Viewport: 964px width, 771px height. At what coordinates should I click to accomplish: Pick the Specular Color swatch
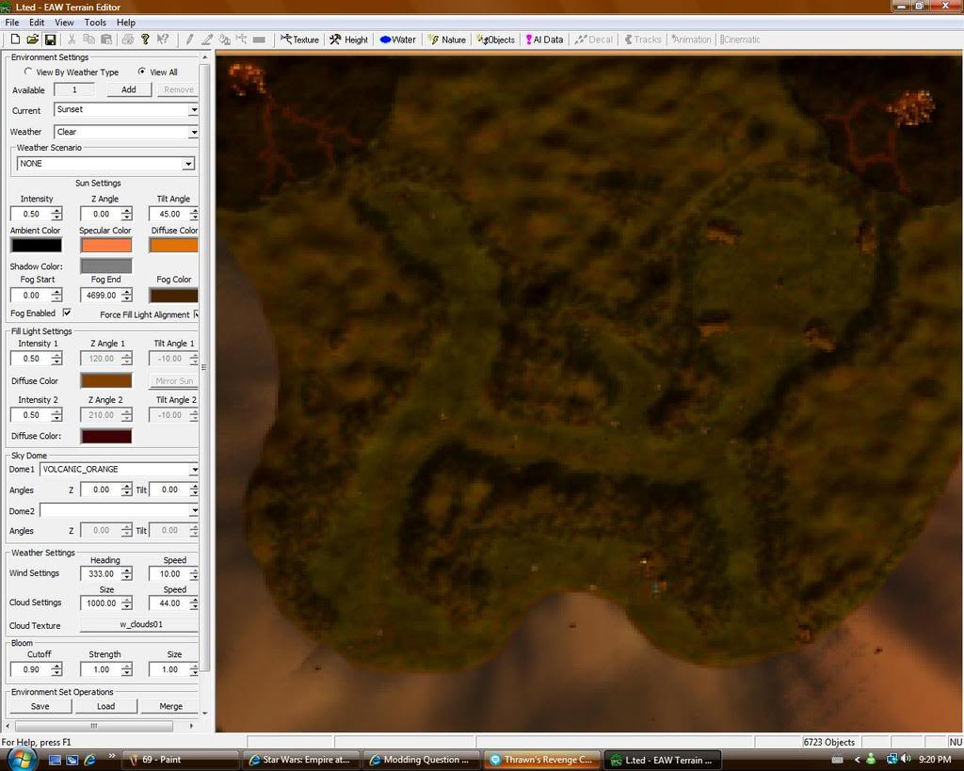[105, 245]
